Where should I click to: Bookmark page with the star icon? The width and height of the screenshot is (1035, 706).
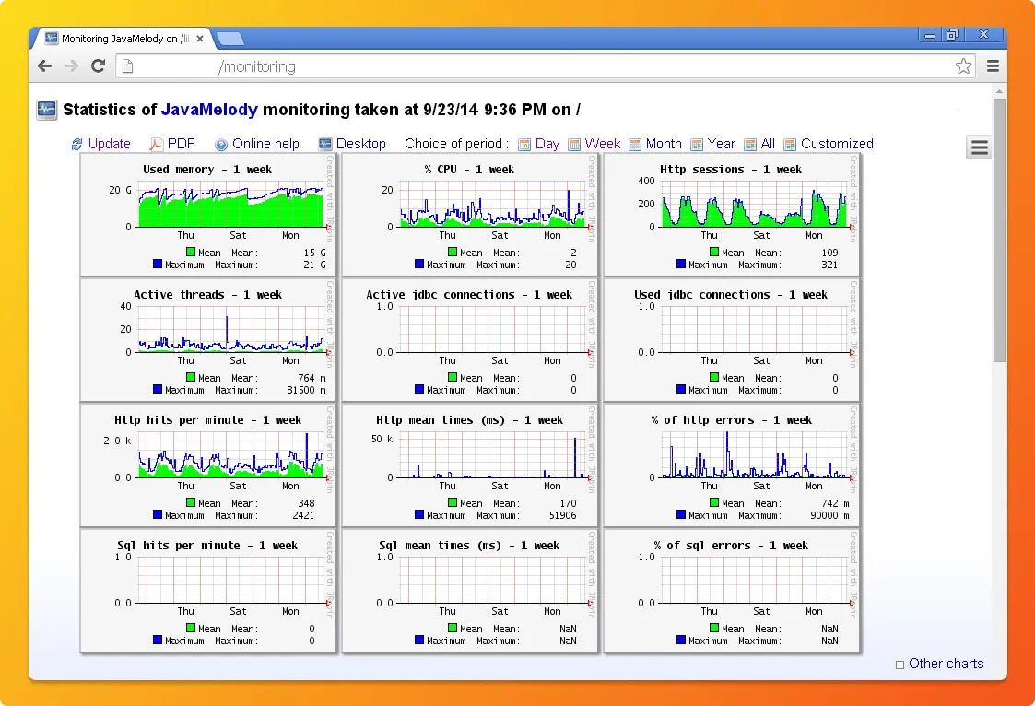point(963,66)
